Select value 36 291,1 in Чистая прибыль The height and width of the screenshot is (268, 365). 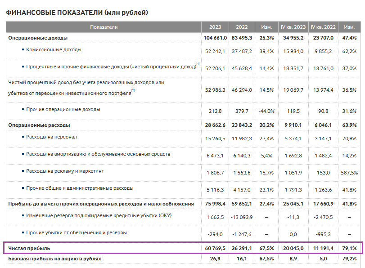click(242, 248)
